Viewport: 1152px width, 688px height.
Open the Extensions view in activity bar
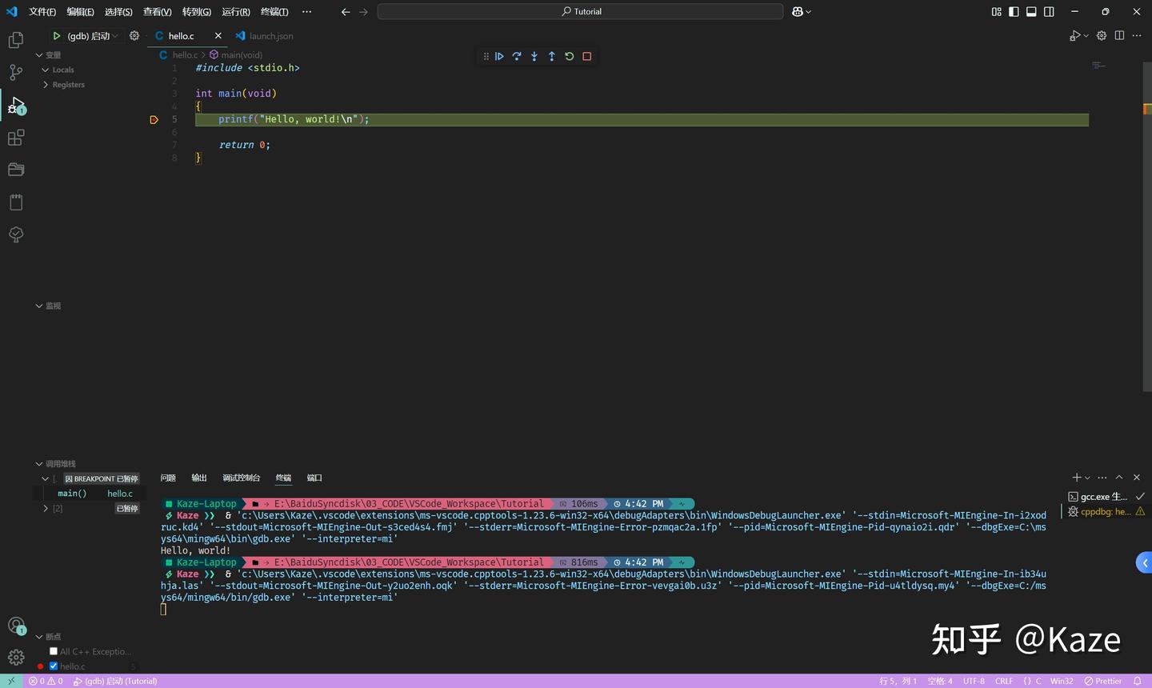point(16,138)
